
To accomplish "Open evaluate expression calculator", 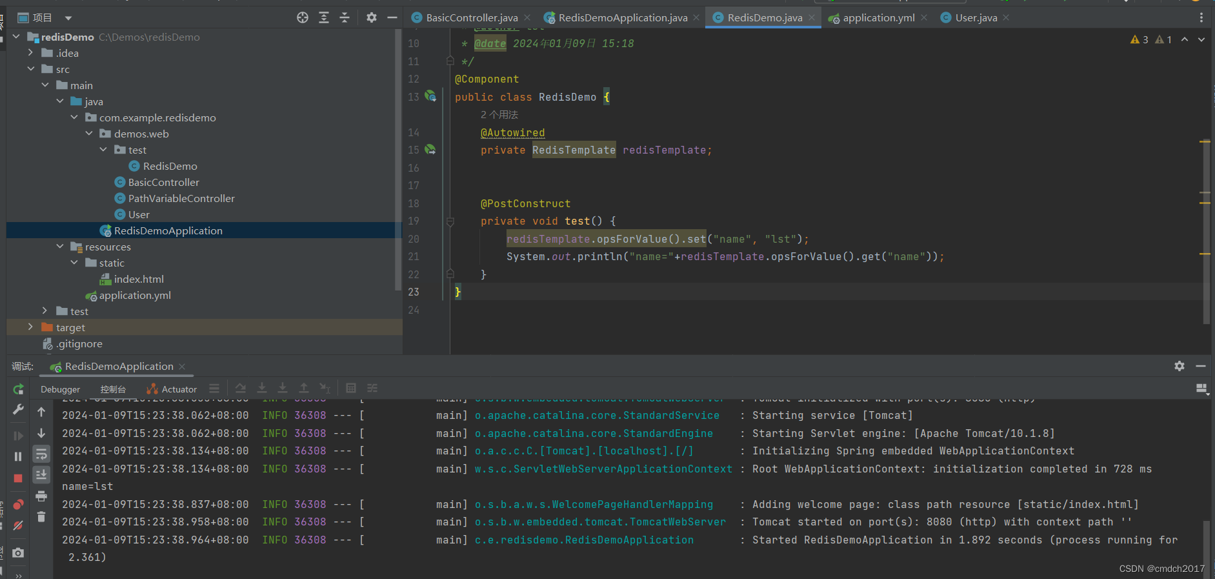I will click(351, 388).
